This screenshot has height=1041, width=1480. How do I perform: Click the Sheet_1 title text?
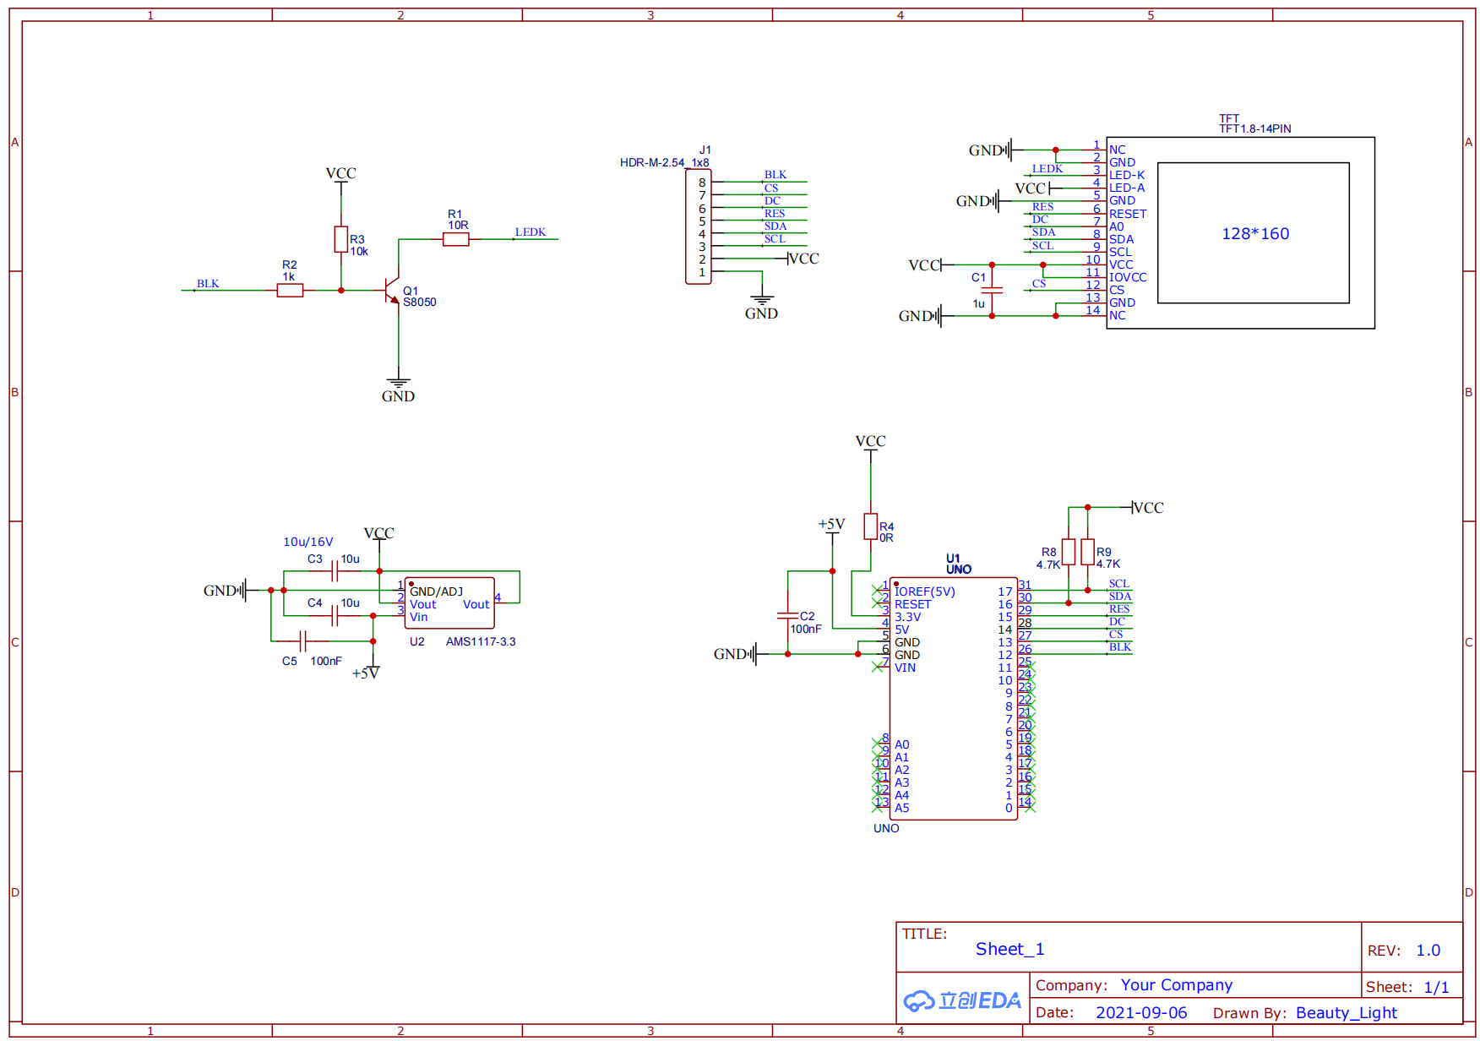1009,949
